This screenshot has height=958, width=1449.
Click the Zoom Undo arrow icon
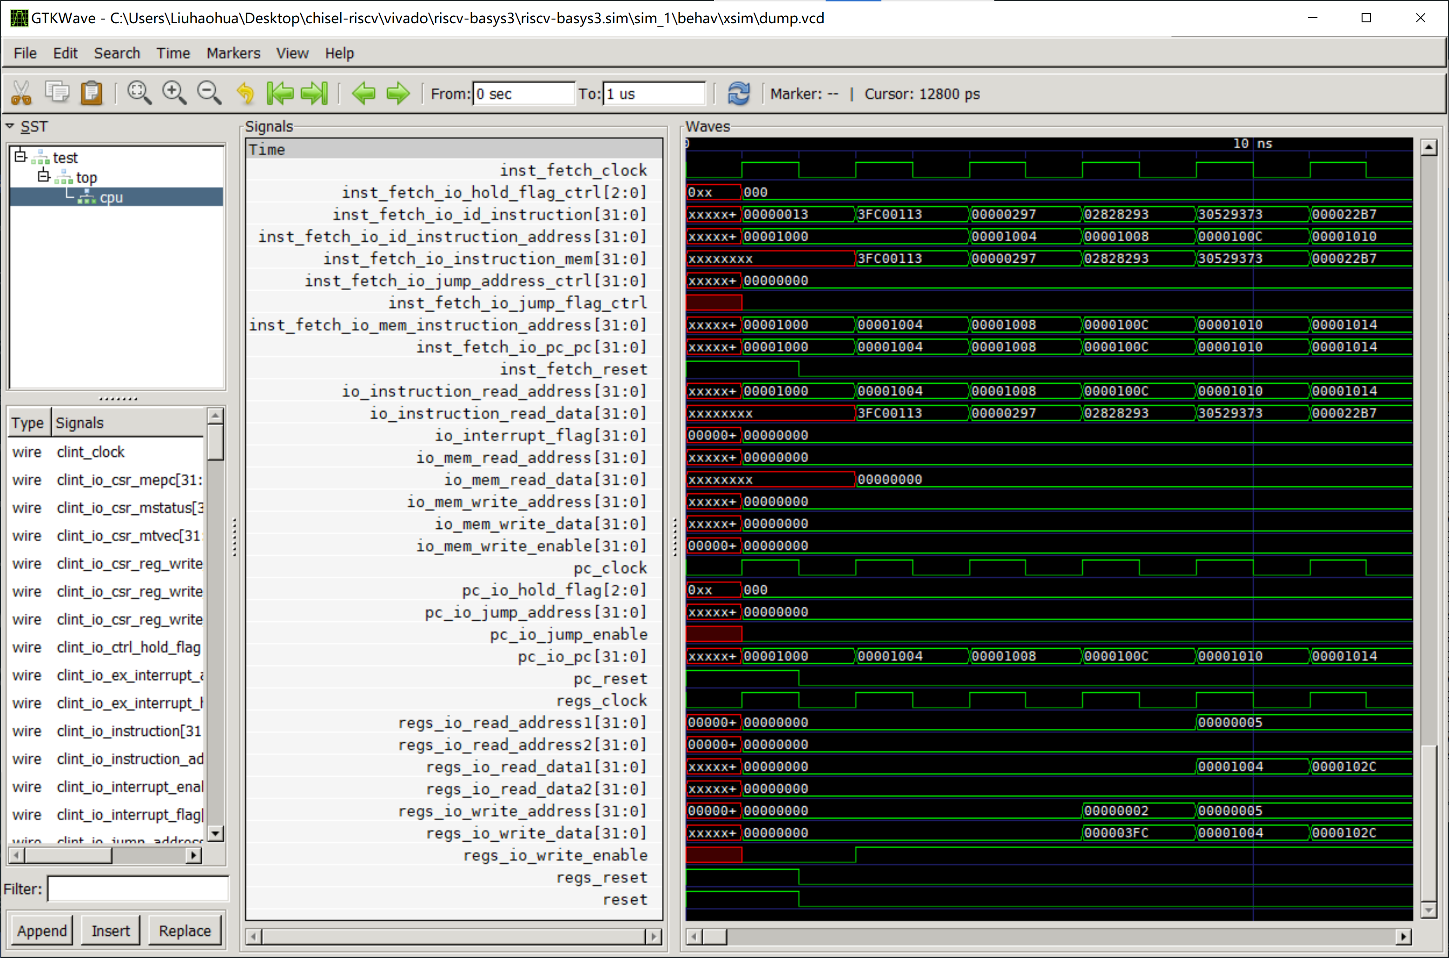coord(245,93)
